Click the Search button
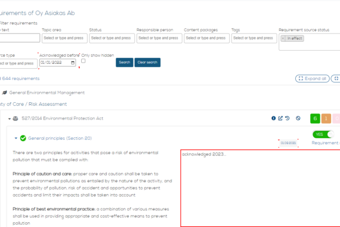The image size is (340, 227). [125, 62]
